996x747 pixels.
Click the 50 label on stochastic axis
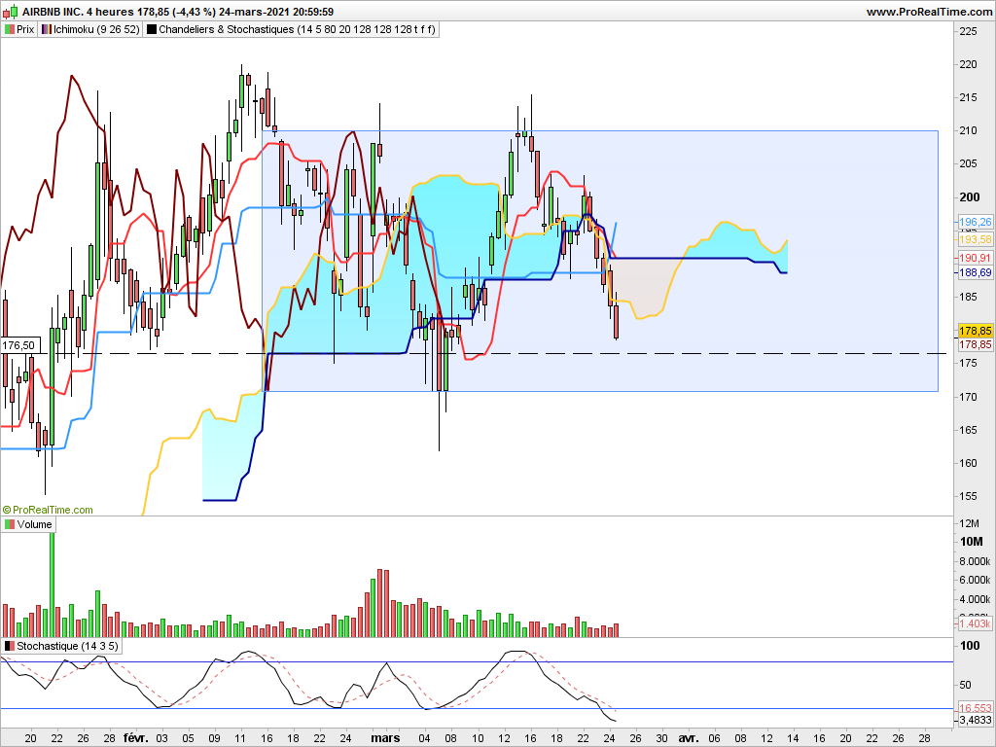tap(966, 685)
